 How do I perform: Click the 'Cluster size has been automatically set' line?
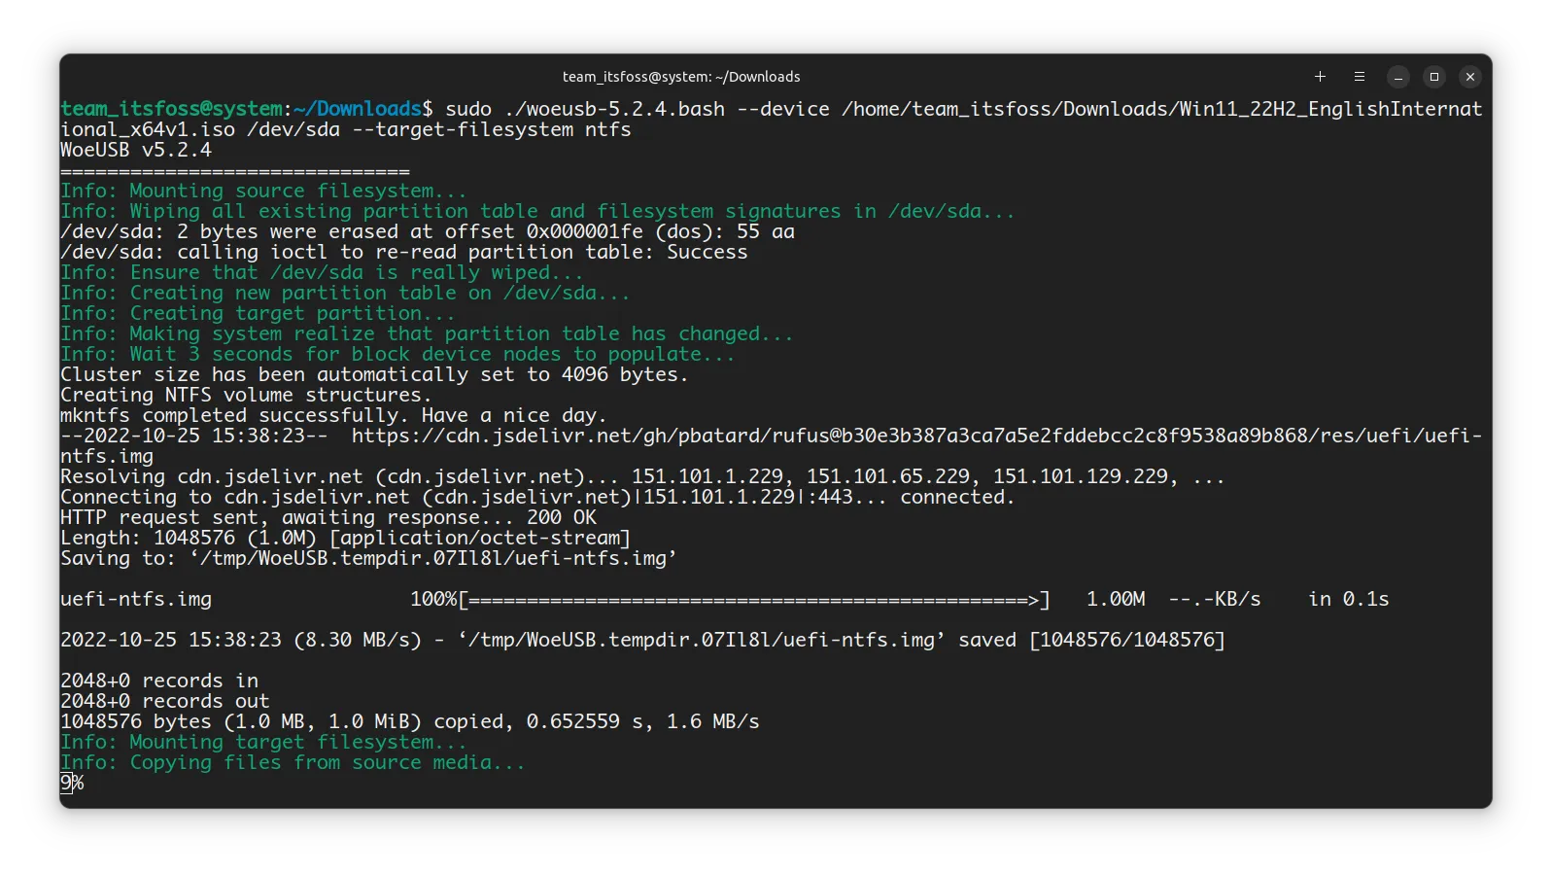[374, 375]
